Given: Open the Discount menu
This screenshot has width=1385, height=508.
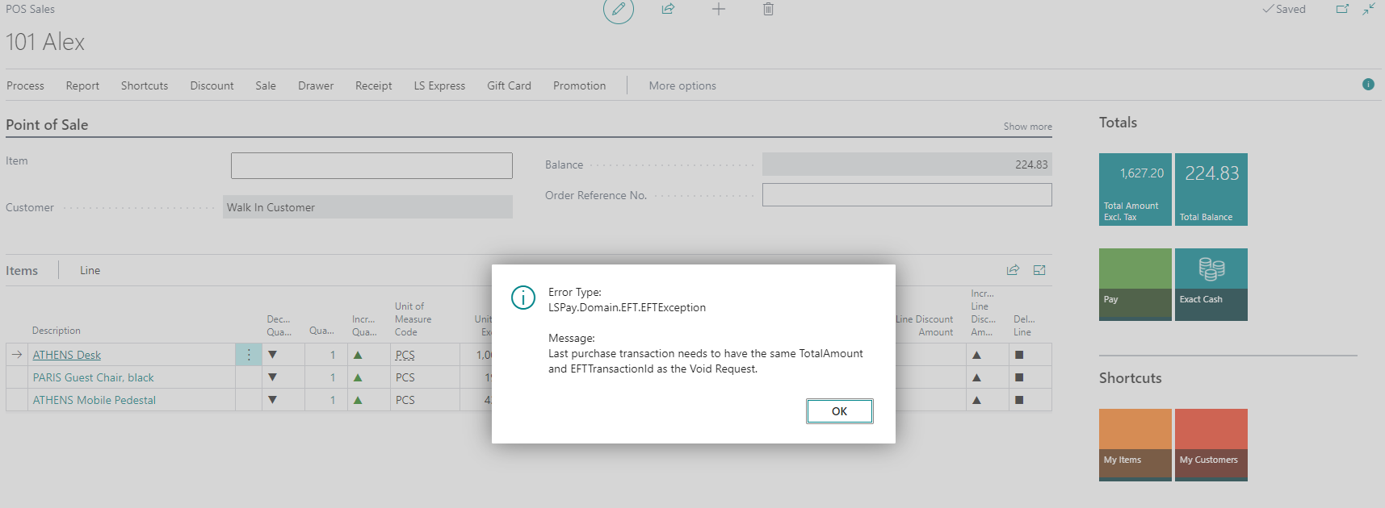Looking at the screenshot, I should 212,85.
